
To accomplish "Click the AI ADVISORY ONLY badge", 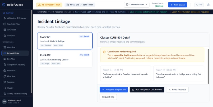I will (x=49, y=5).
